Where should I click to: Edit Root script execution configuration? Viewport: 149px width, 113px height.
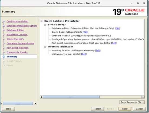pos(114,43)
